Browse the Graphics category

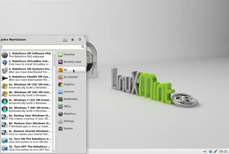71,84
